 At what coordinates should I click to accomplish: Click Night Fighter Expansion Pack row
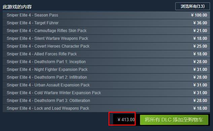tap(106, 70)
